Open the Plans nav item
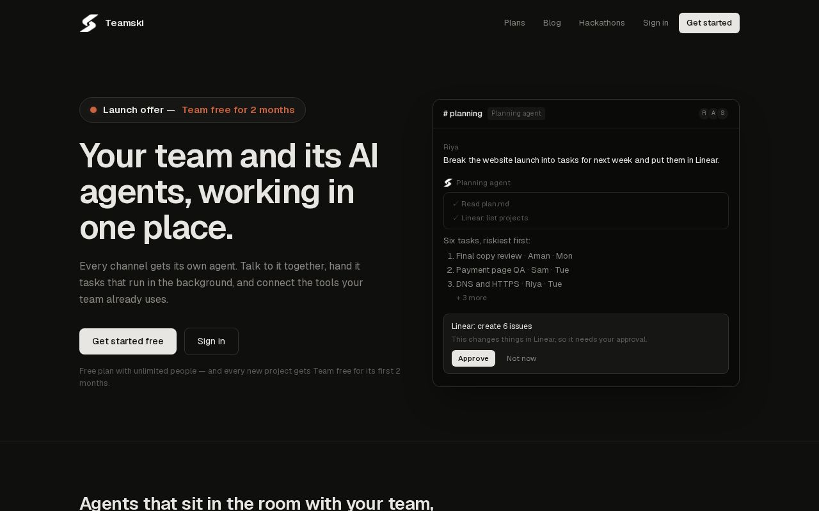This screenshot has width=819, height=511. point(514,23)
